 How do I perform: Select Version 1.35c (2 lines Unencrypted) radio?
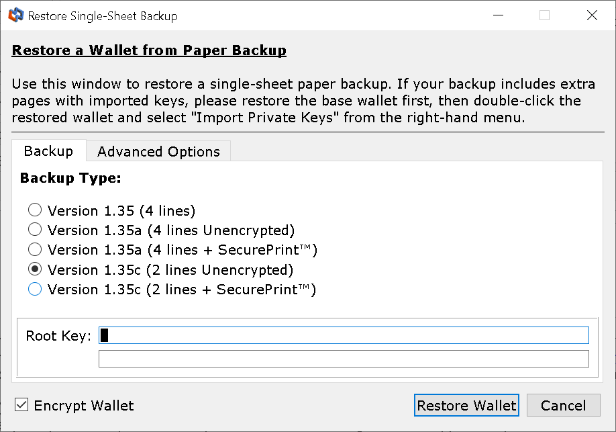35,269
